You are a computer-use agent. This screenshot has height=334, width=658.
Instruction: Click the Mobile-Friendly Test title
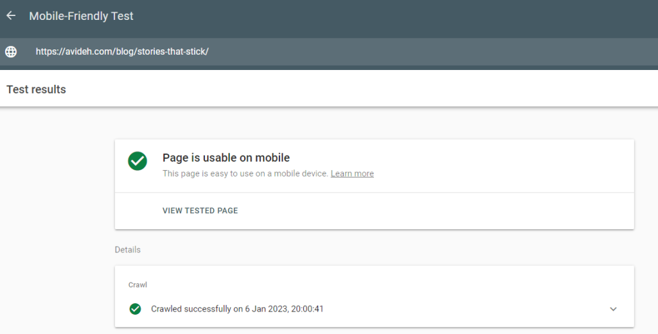[81, 16]
